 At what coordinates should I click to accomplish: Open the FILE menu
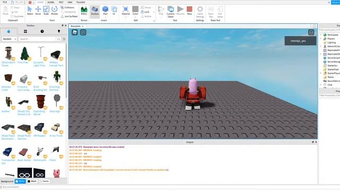5,2
